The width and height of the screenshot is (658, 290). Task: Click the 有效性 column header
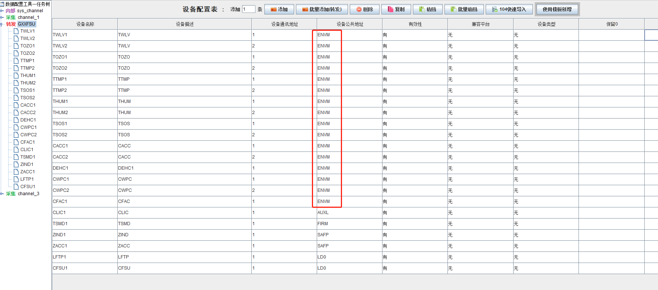(x=415, y=24)
